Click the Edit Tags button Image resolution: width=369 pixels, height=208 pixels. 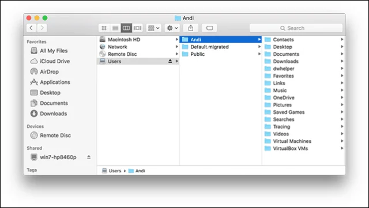point(209,28)
